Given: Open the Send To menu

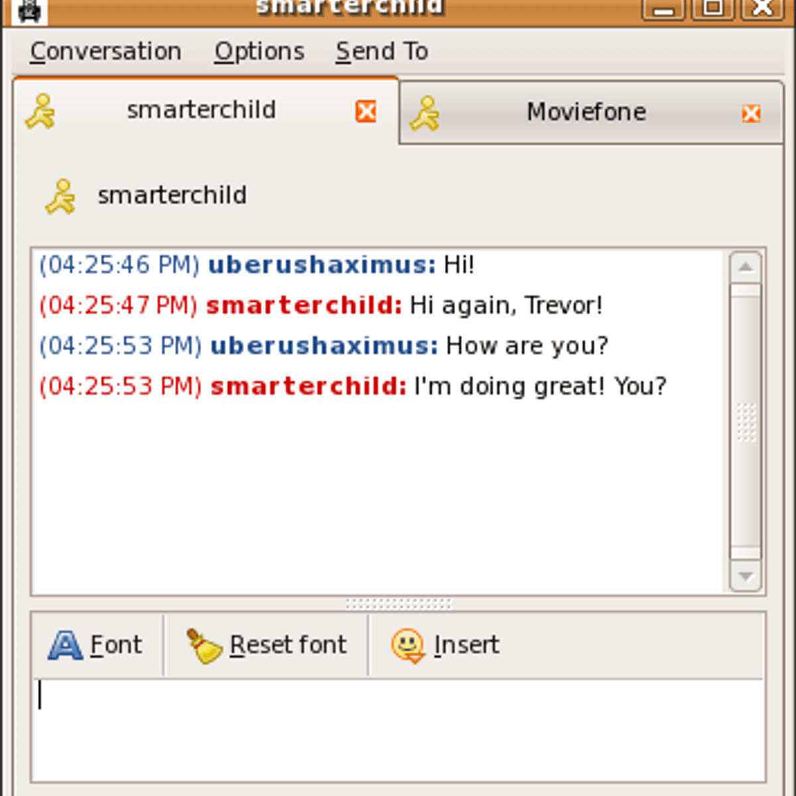Looking at the screenshot, I should coord(382,51).
